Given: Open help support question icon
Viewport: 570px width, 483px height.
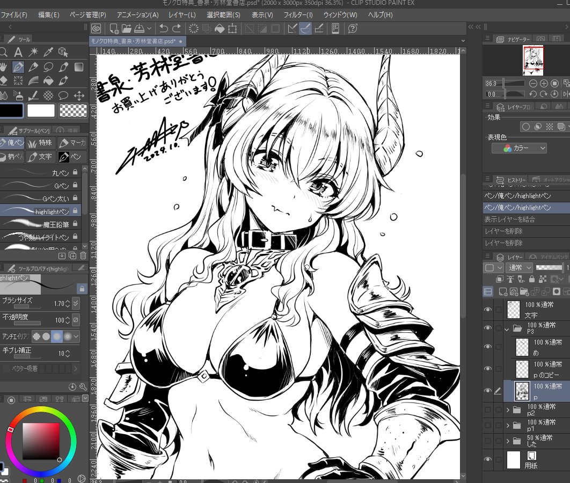Looking at the screenshot, I should click(x=353, y=28).
